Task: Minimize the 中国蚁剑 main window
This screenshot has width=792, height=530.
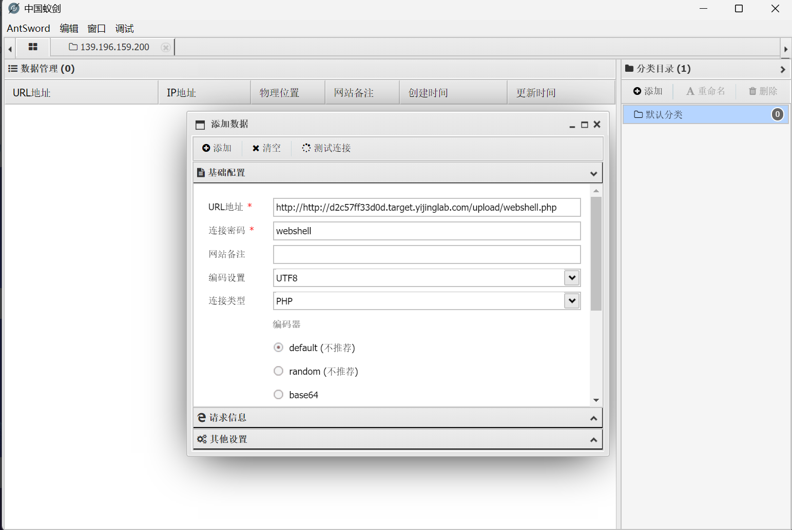Action: [703, 9]
